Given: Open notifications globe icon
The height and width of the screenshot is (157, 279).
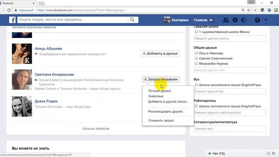Looking at the screenshot, I should point(244,20).
